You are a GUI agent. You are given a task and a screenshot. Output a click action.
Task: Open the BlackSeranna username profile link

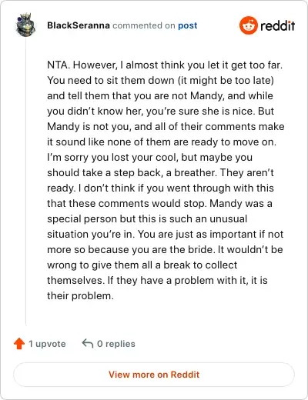coord(79,25)
